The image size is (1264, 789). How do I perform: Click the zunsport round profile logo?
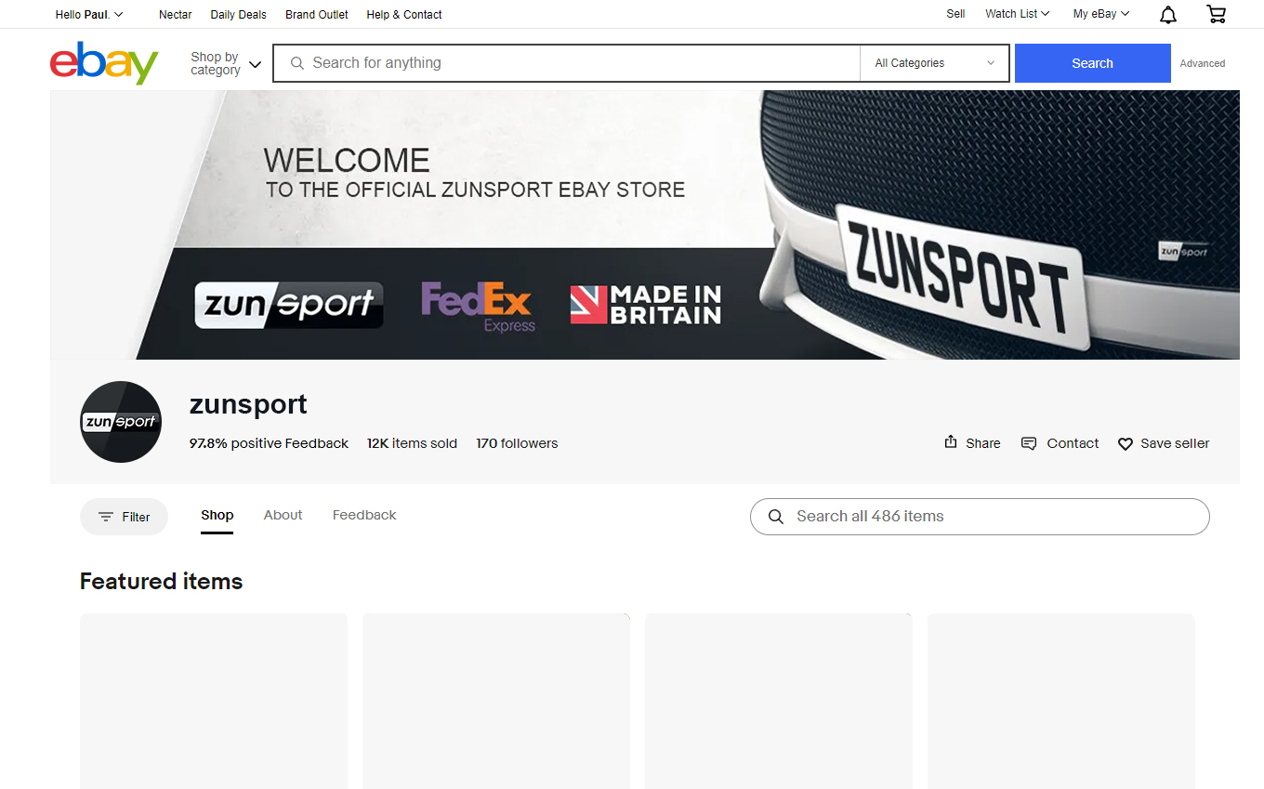click(121, 422)
